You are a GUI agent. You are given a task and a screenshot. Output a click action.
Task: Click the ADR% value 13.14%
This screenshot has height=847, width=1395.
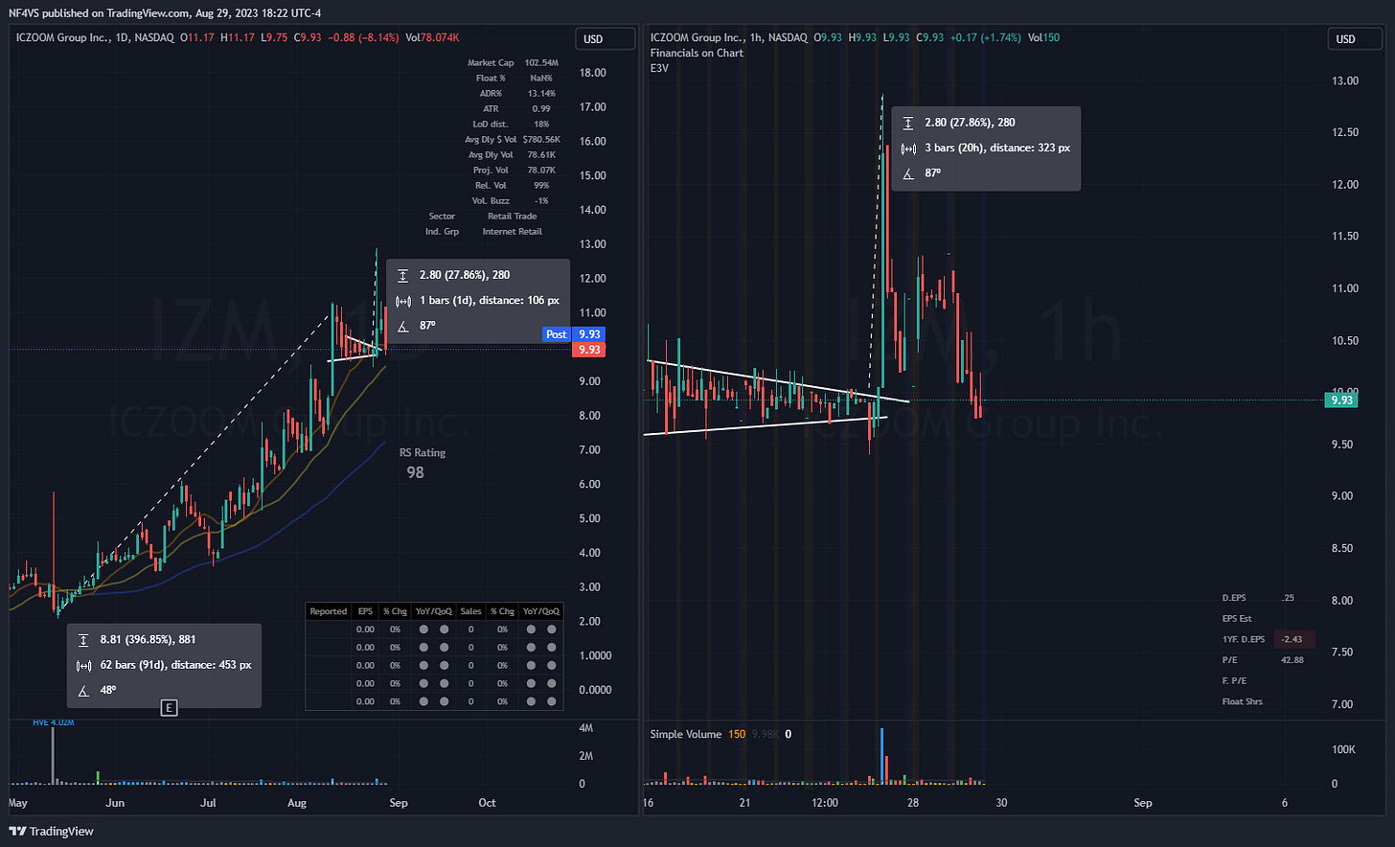click(541, 93)
